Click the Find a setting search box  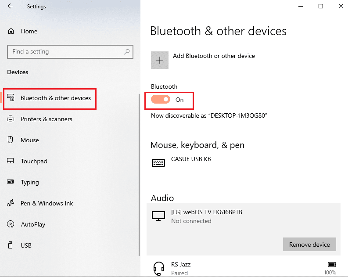66,52
